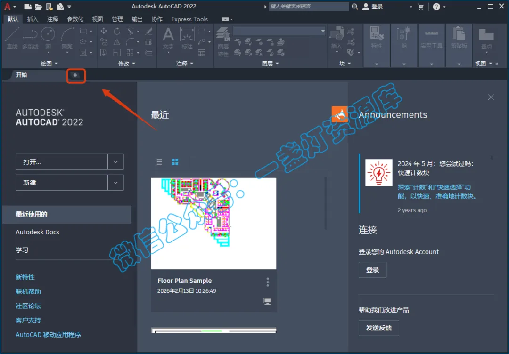Select the 多段线 polyline tool
This screenshot has height=354, width=509.
click(x=30, y=38)
